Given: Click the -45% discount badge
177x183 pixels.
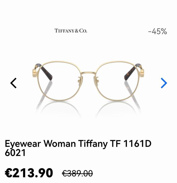Looking at the screenshot, I should 157,31.
